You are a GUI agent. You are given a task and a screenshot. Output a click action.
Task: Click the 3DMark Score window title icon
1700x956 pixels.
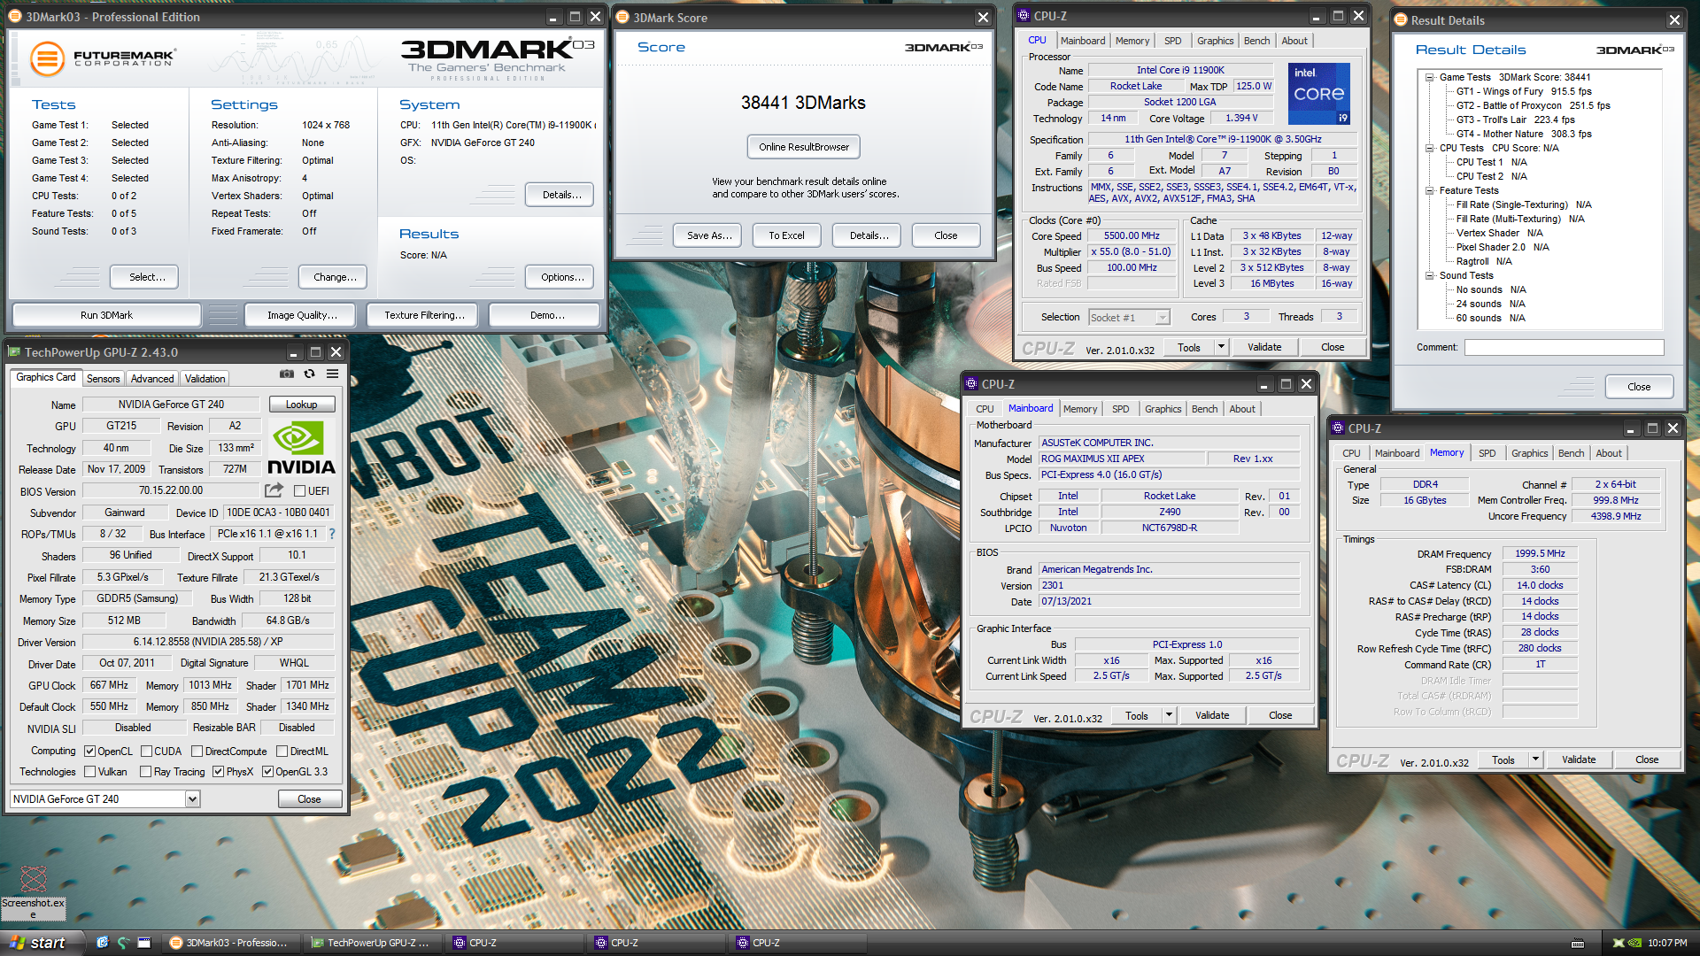[622, 18]
